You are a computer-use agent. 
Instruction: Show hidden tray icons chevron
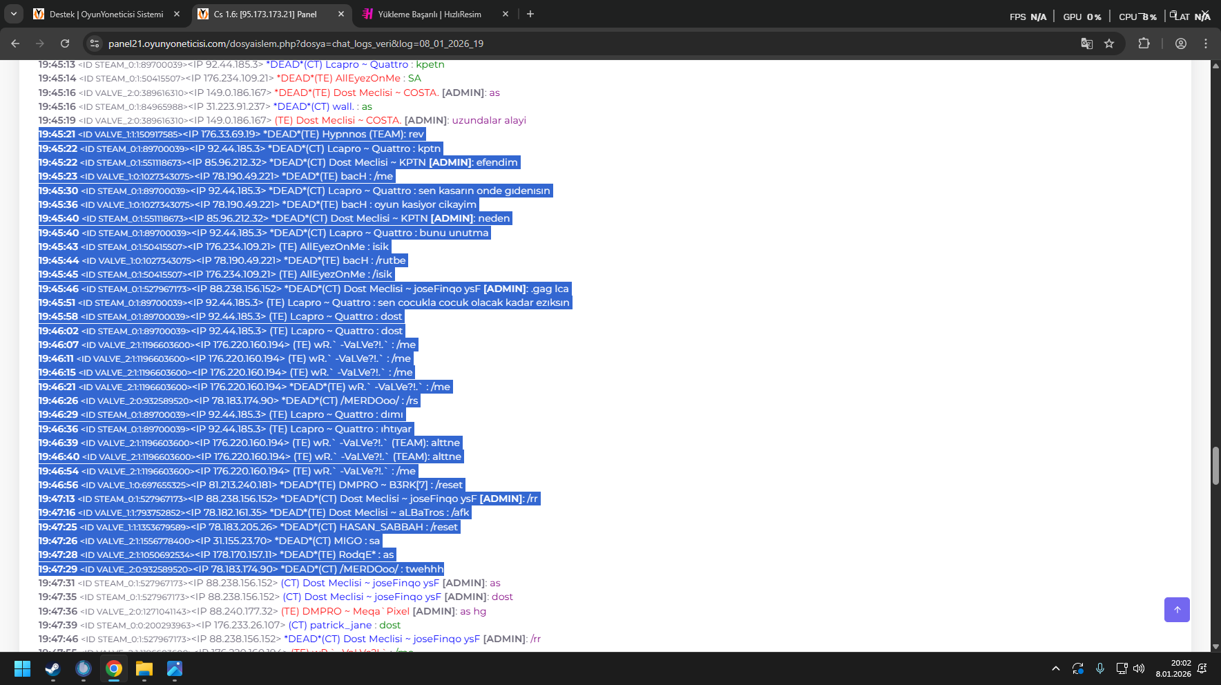tap(1056, 668)
